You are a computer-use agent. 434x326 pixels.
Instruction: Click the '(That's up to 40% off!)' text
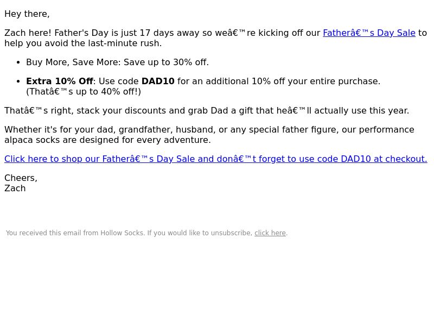84,92
